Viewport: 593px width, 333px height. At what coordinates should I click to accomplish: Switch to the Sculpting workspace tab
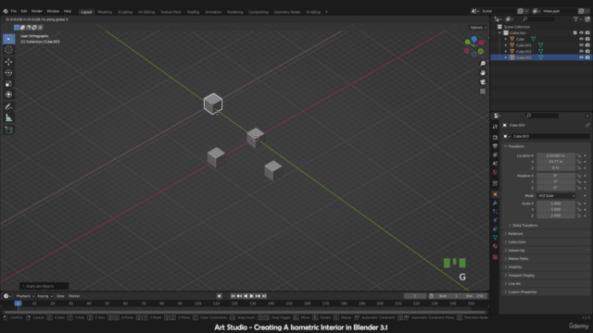(125, 12)
